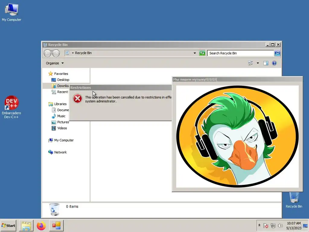The height and width of the screenshot is (232, 309).
Task: Launch Embarcadero Dev-C++ desktop shortcut
Action: tap(11, 107)
